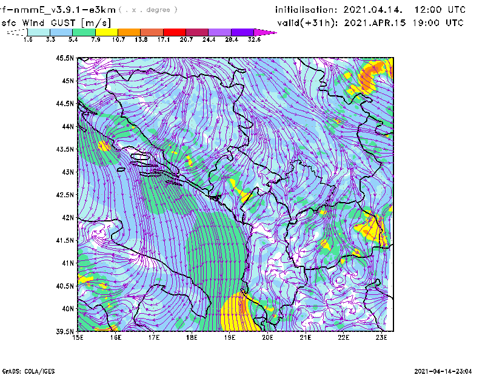Click the longitude label '18E'
This screenshot has height=375, width=485.
(192, 337)
